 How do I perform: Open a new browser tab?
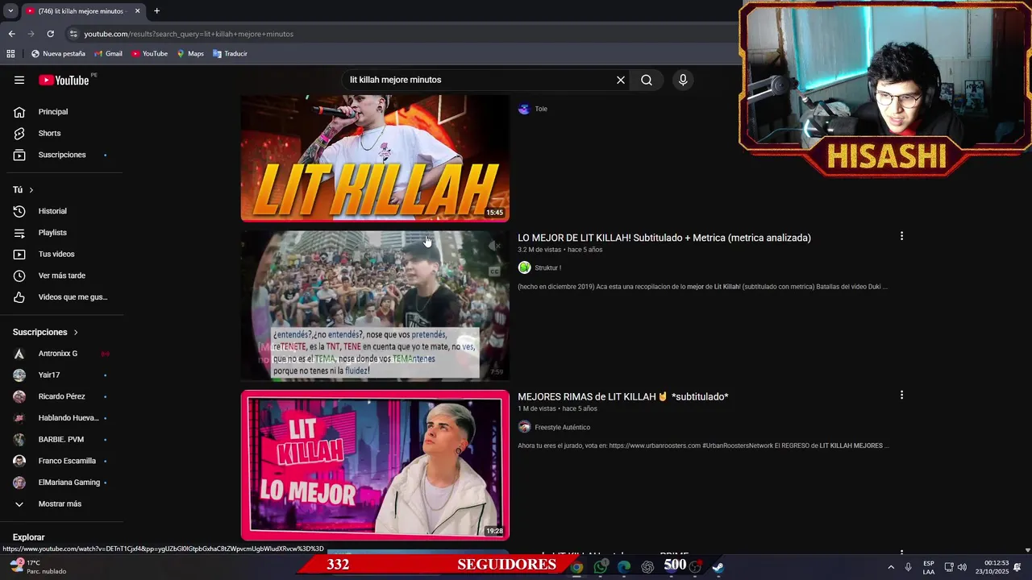tap(156, 11)
